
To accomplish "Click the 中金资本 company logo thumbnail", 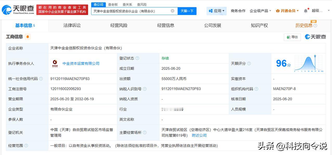I will (x=55, y=64).
